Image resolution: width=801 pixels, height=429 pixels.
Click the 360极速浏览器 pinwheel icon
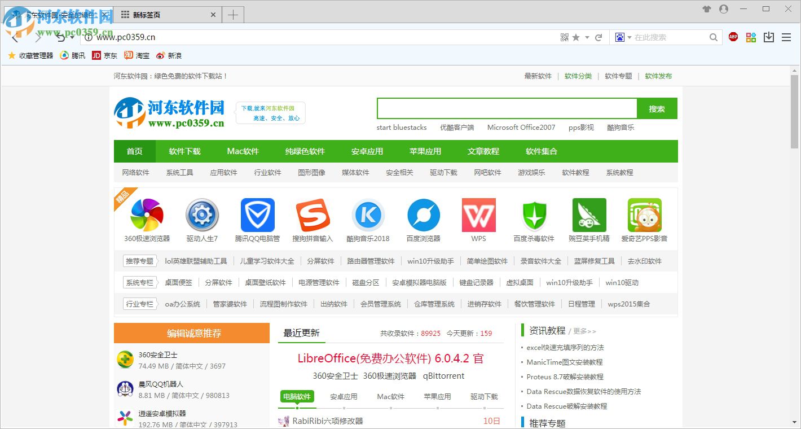click(147, 215)
